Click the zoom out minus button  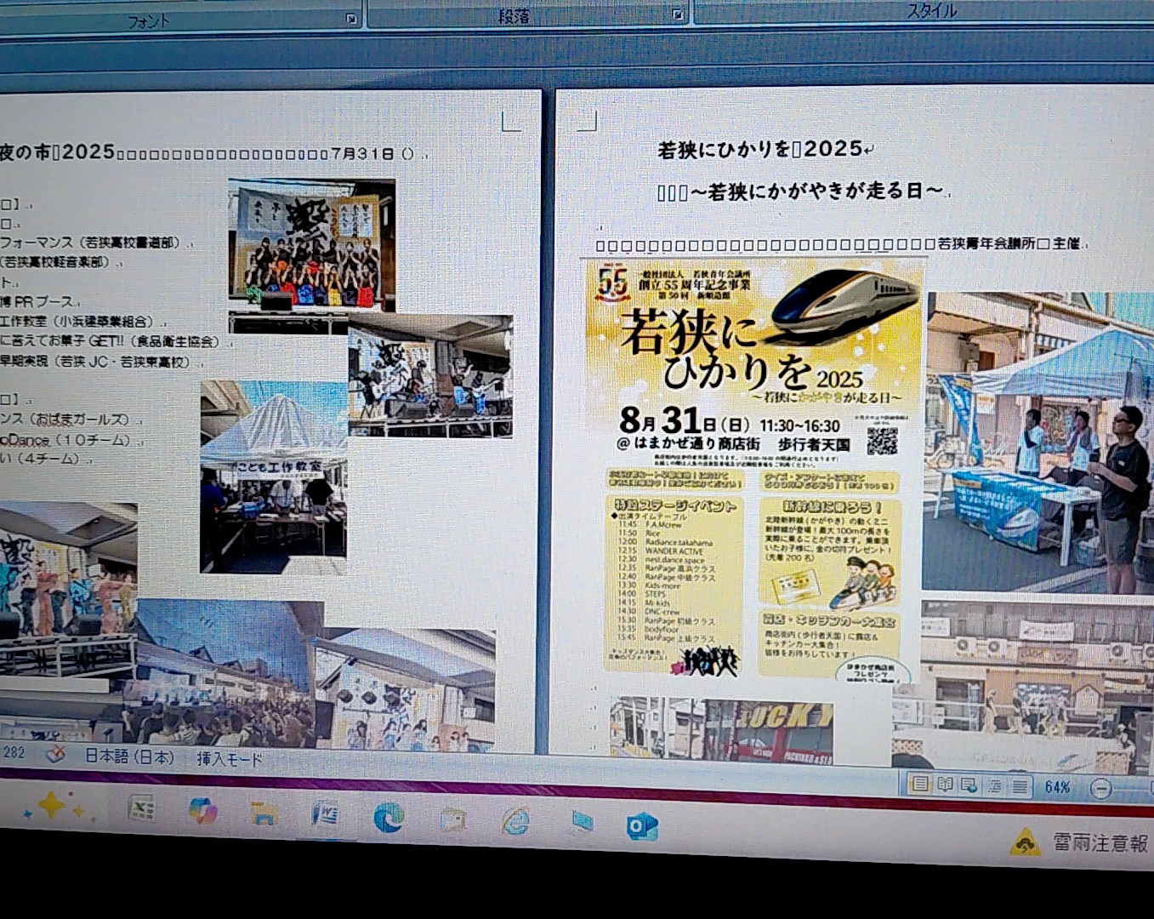click(1100, 789)
